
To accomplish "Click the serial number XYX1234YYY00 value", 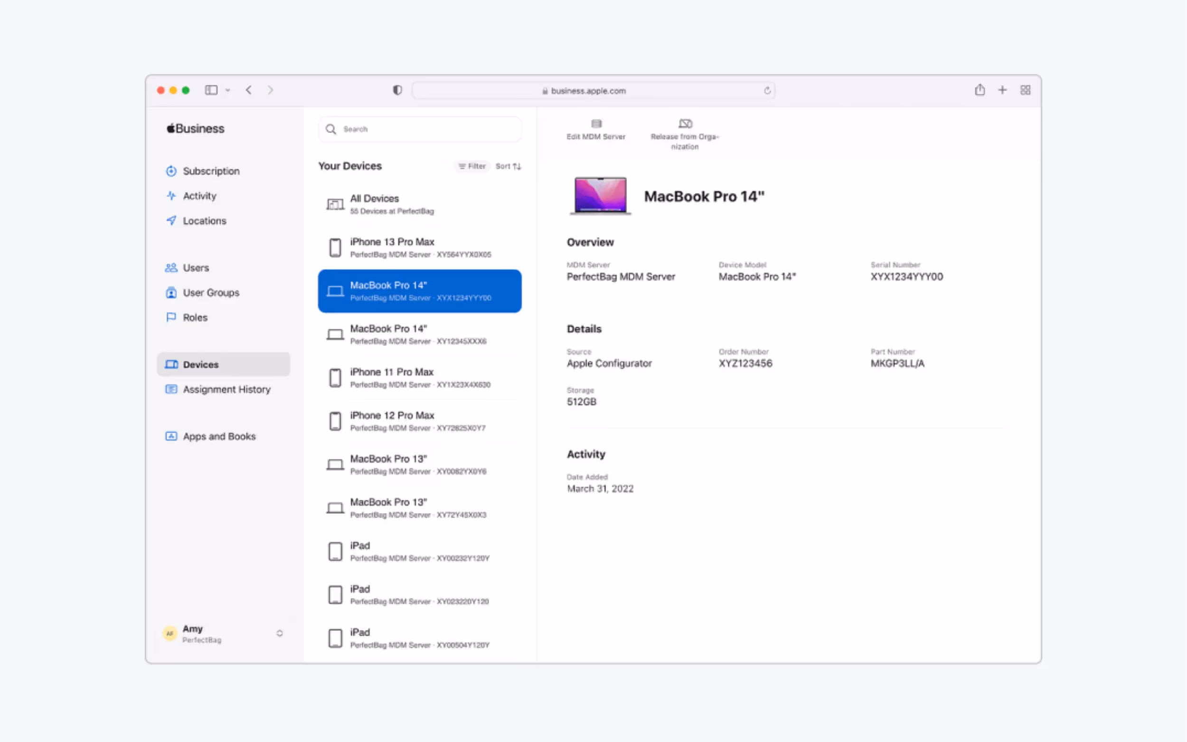I will [906, 277].
